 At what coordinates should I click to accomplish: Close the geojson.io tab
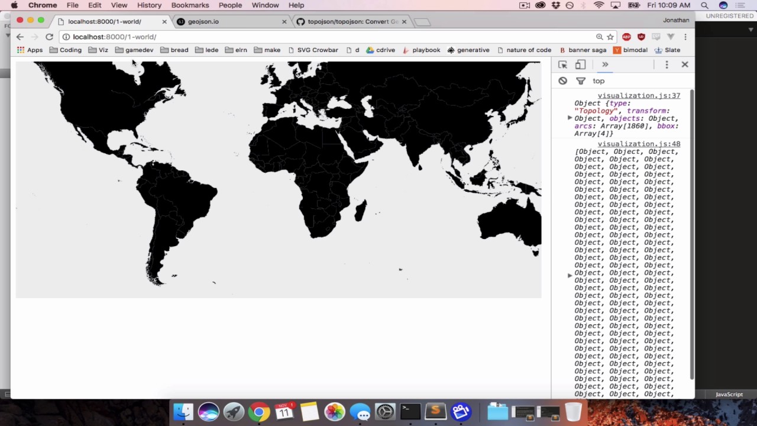click(x=284, y=22)
